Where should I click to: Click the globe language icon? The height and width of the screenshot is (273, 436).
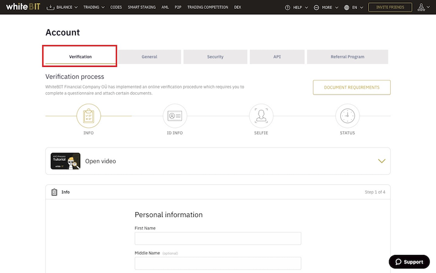[x=346, y=7]
